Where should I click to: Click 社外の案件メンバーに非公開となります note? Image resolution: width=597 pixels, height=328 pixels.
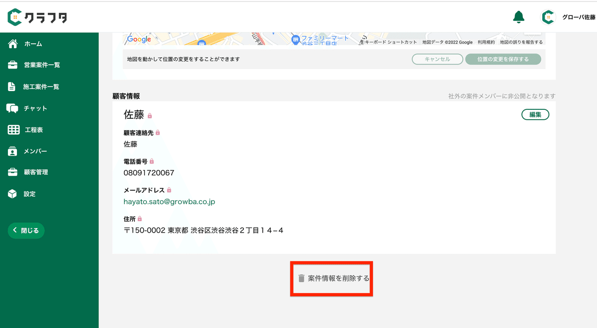501,96
